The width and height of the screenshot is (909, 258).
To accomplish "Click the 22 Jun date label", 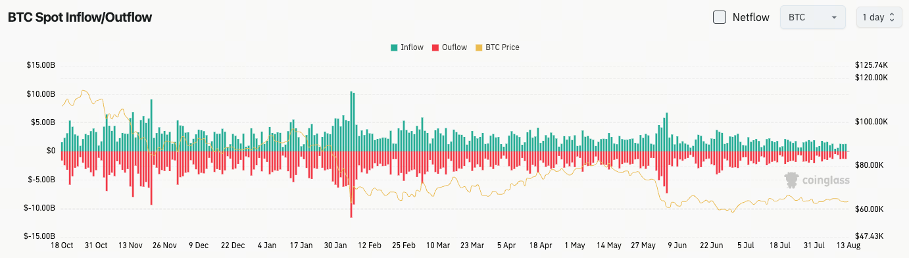I will [712, 245].
